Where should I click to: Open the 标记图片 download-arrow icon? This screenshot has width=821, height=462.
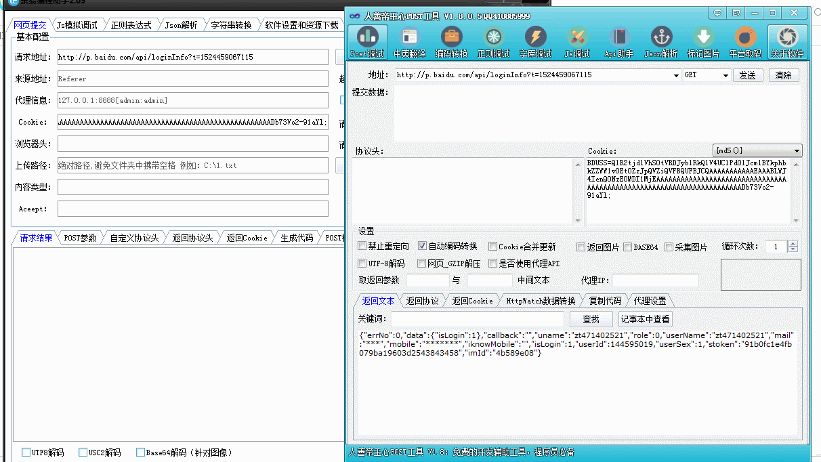(703, 42)
